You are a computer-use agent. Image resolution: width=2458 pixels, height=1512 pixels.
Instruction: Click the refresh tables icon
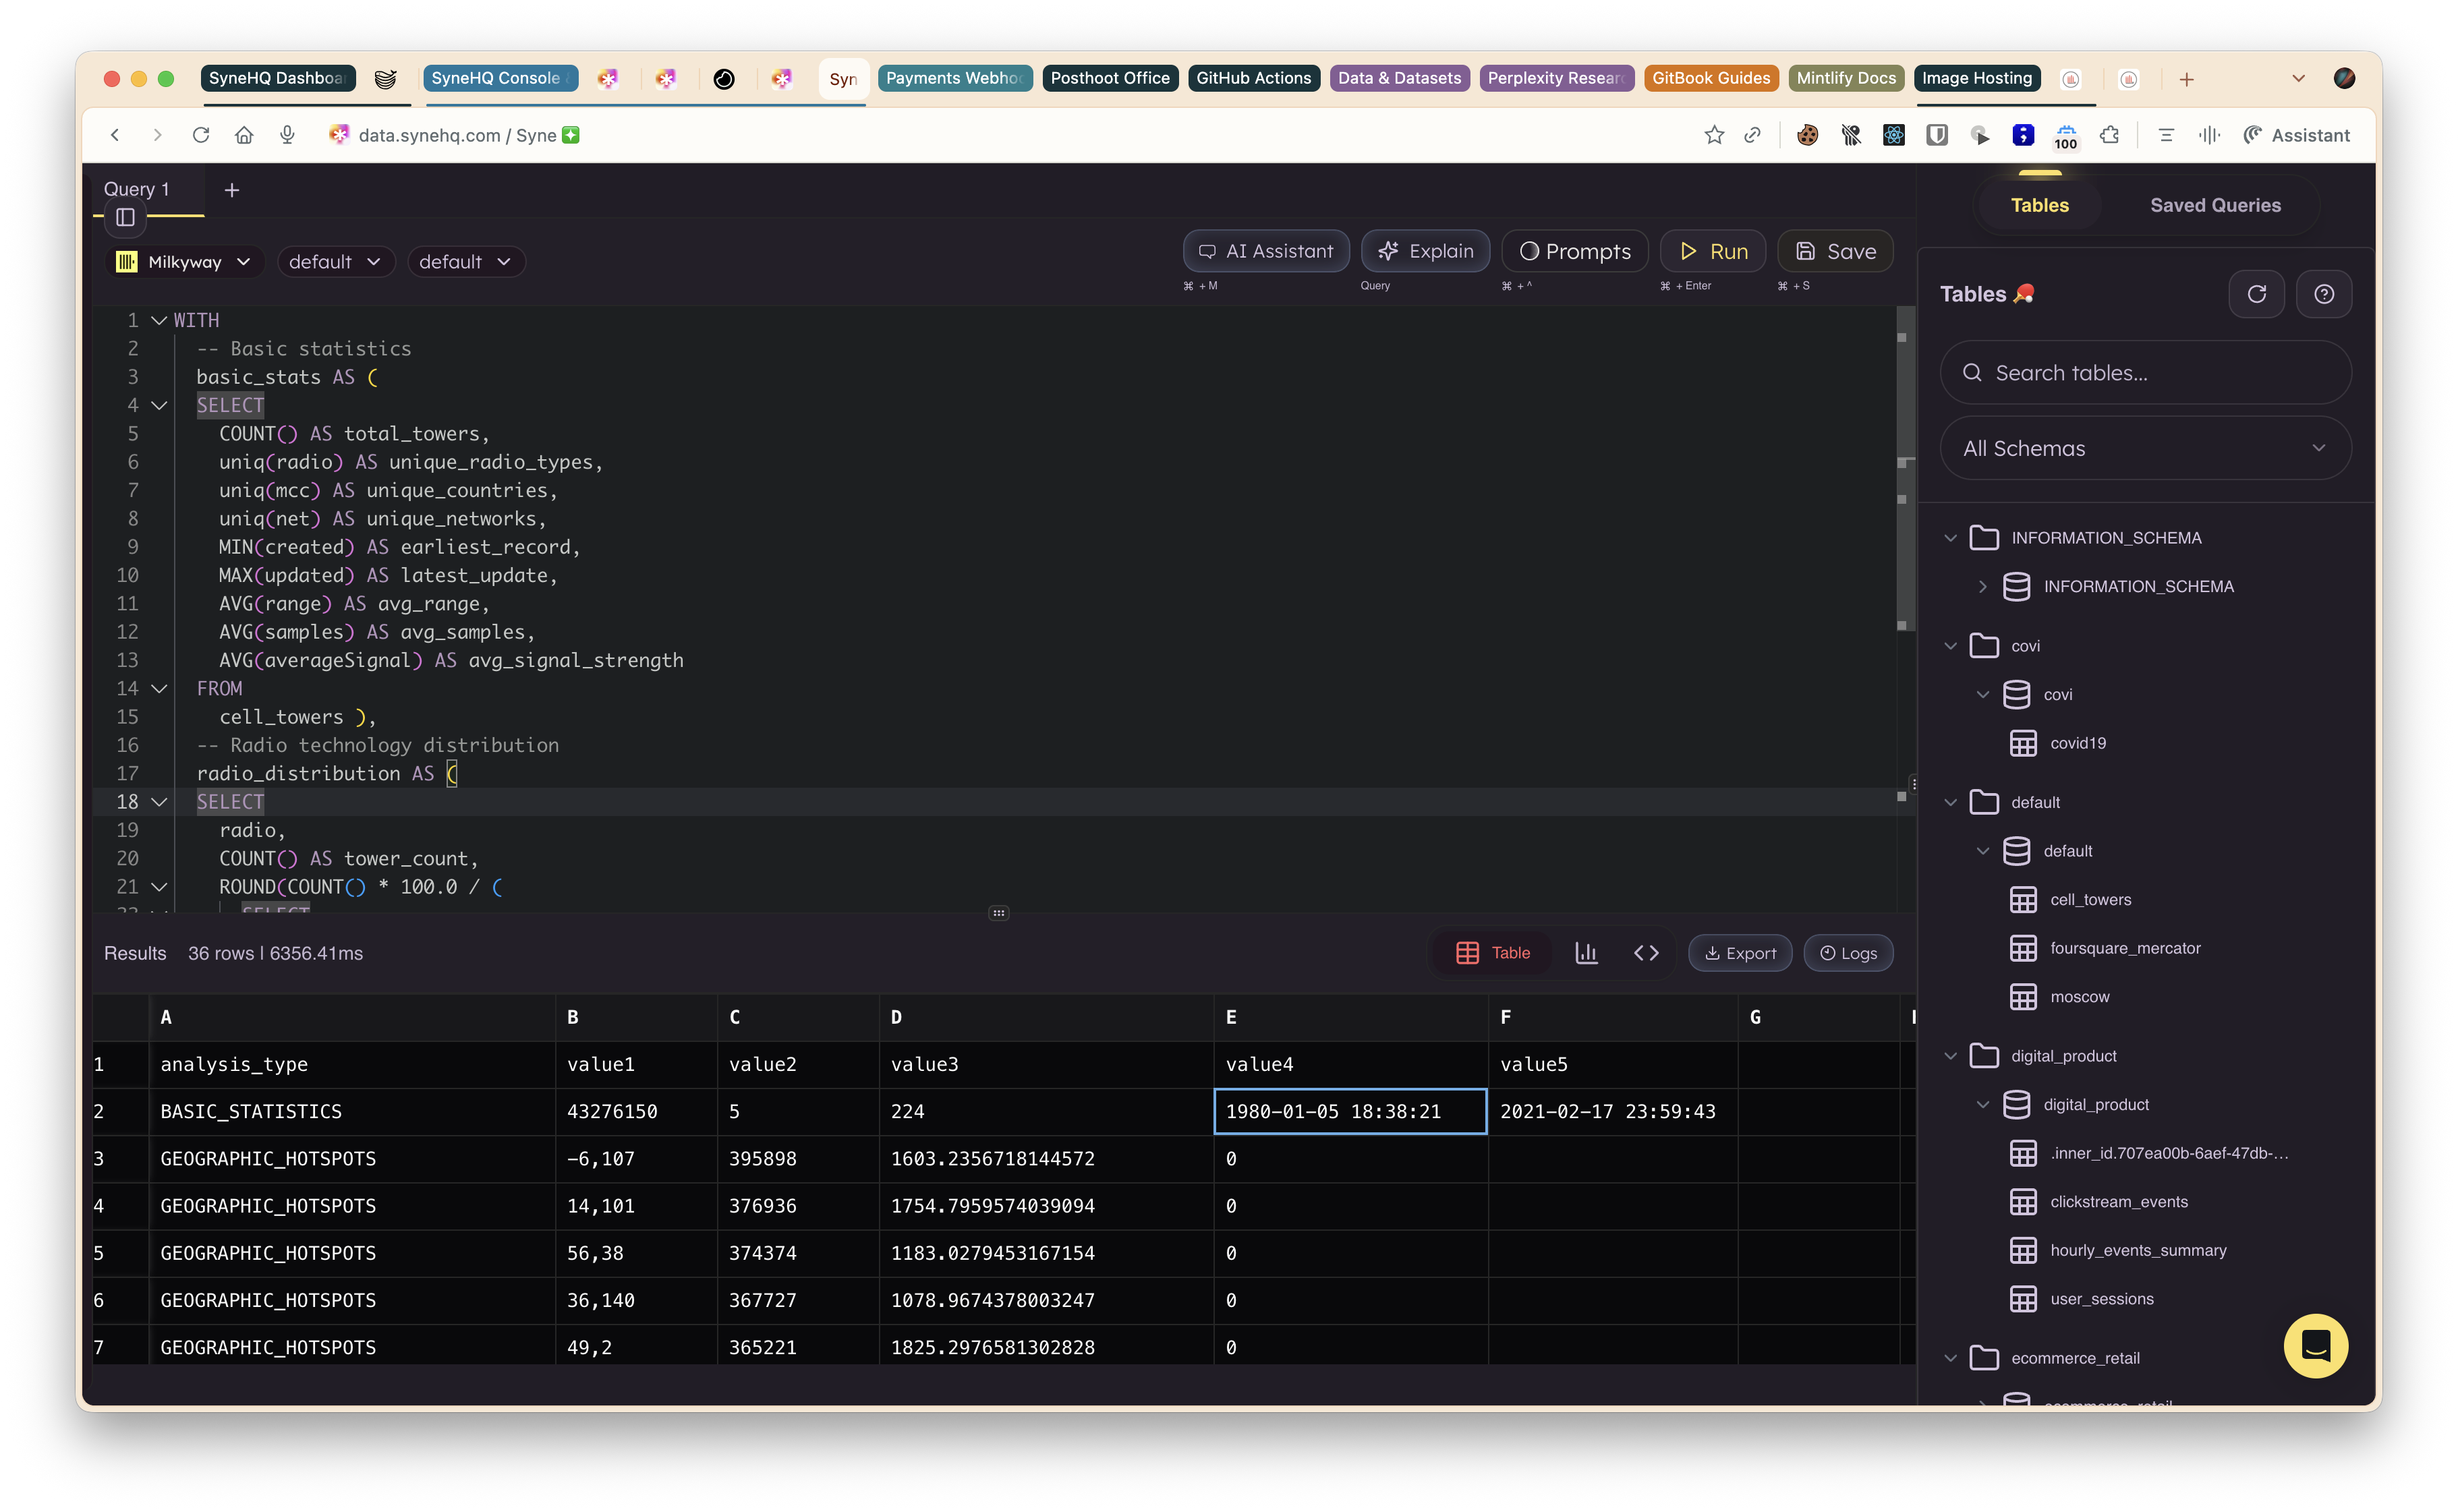click(2256, 294)
